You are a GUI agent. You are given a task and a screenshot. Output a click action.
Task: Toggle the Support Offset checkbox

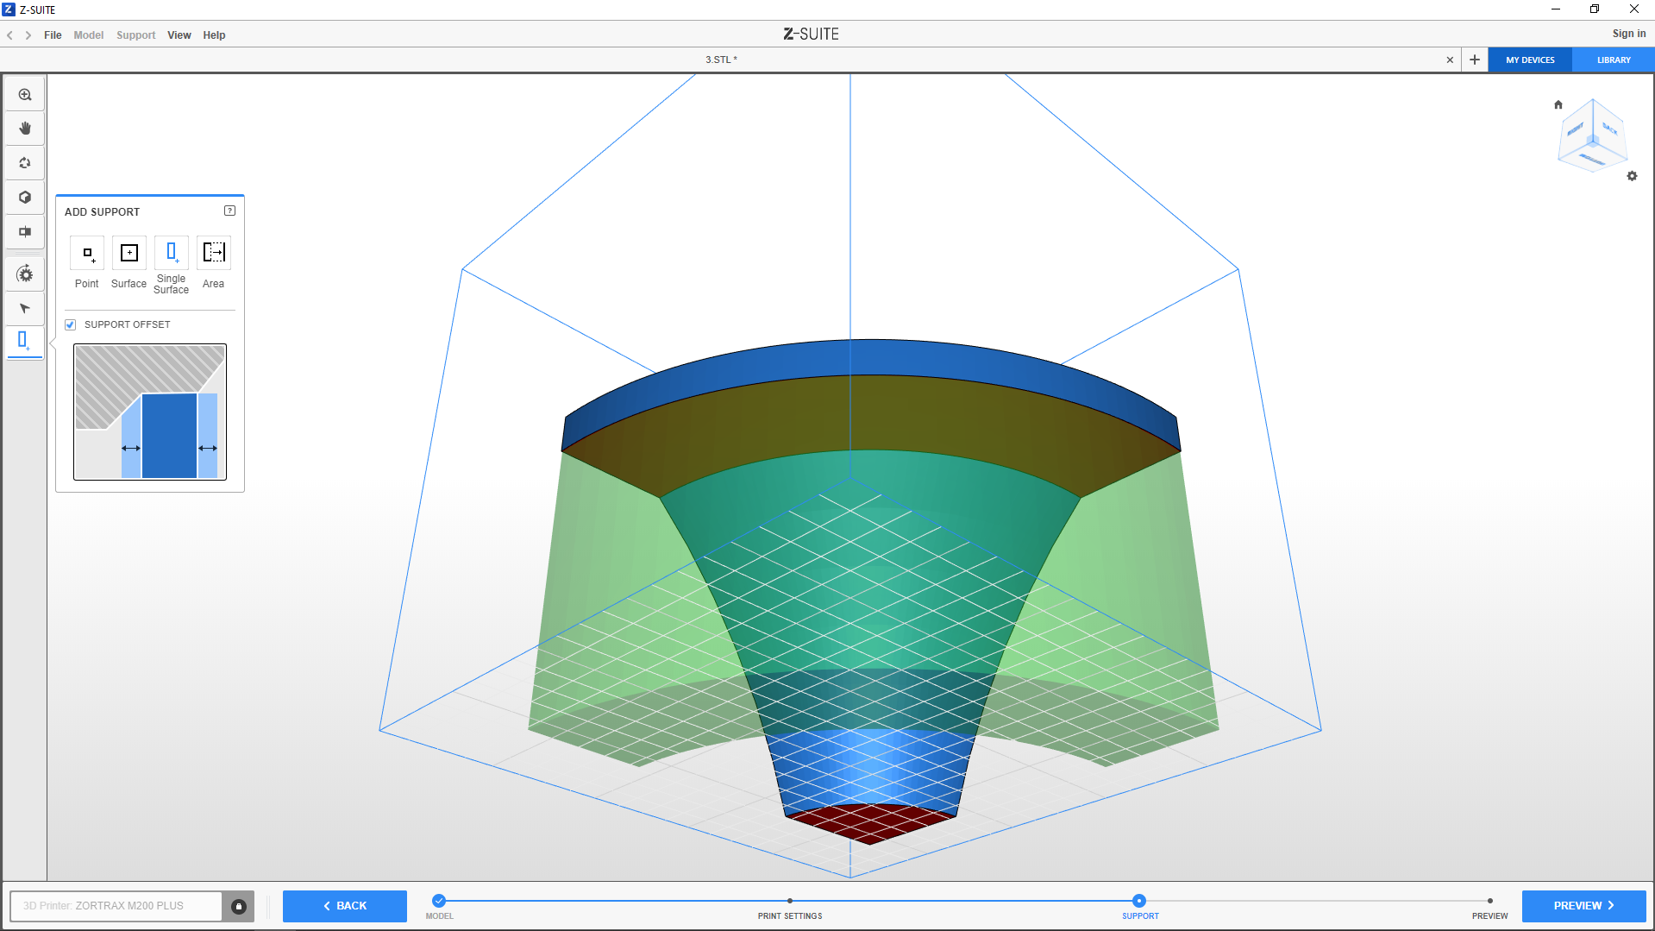click(71, 325)
